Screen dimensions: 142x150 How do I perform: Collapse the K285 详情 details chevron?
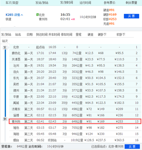tap(22, 15)
